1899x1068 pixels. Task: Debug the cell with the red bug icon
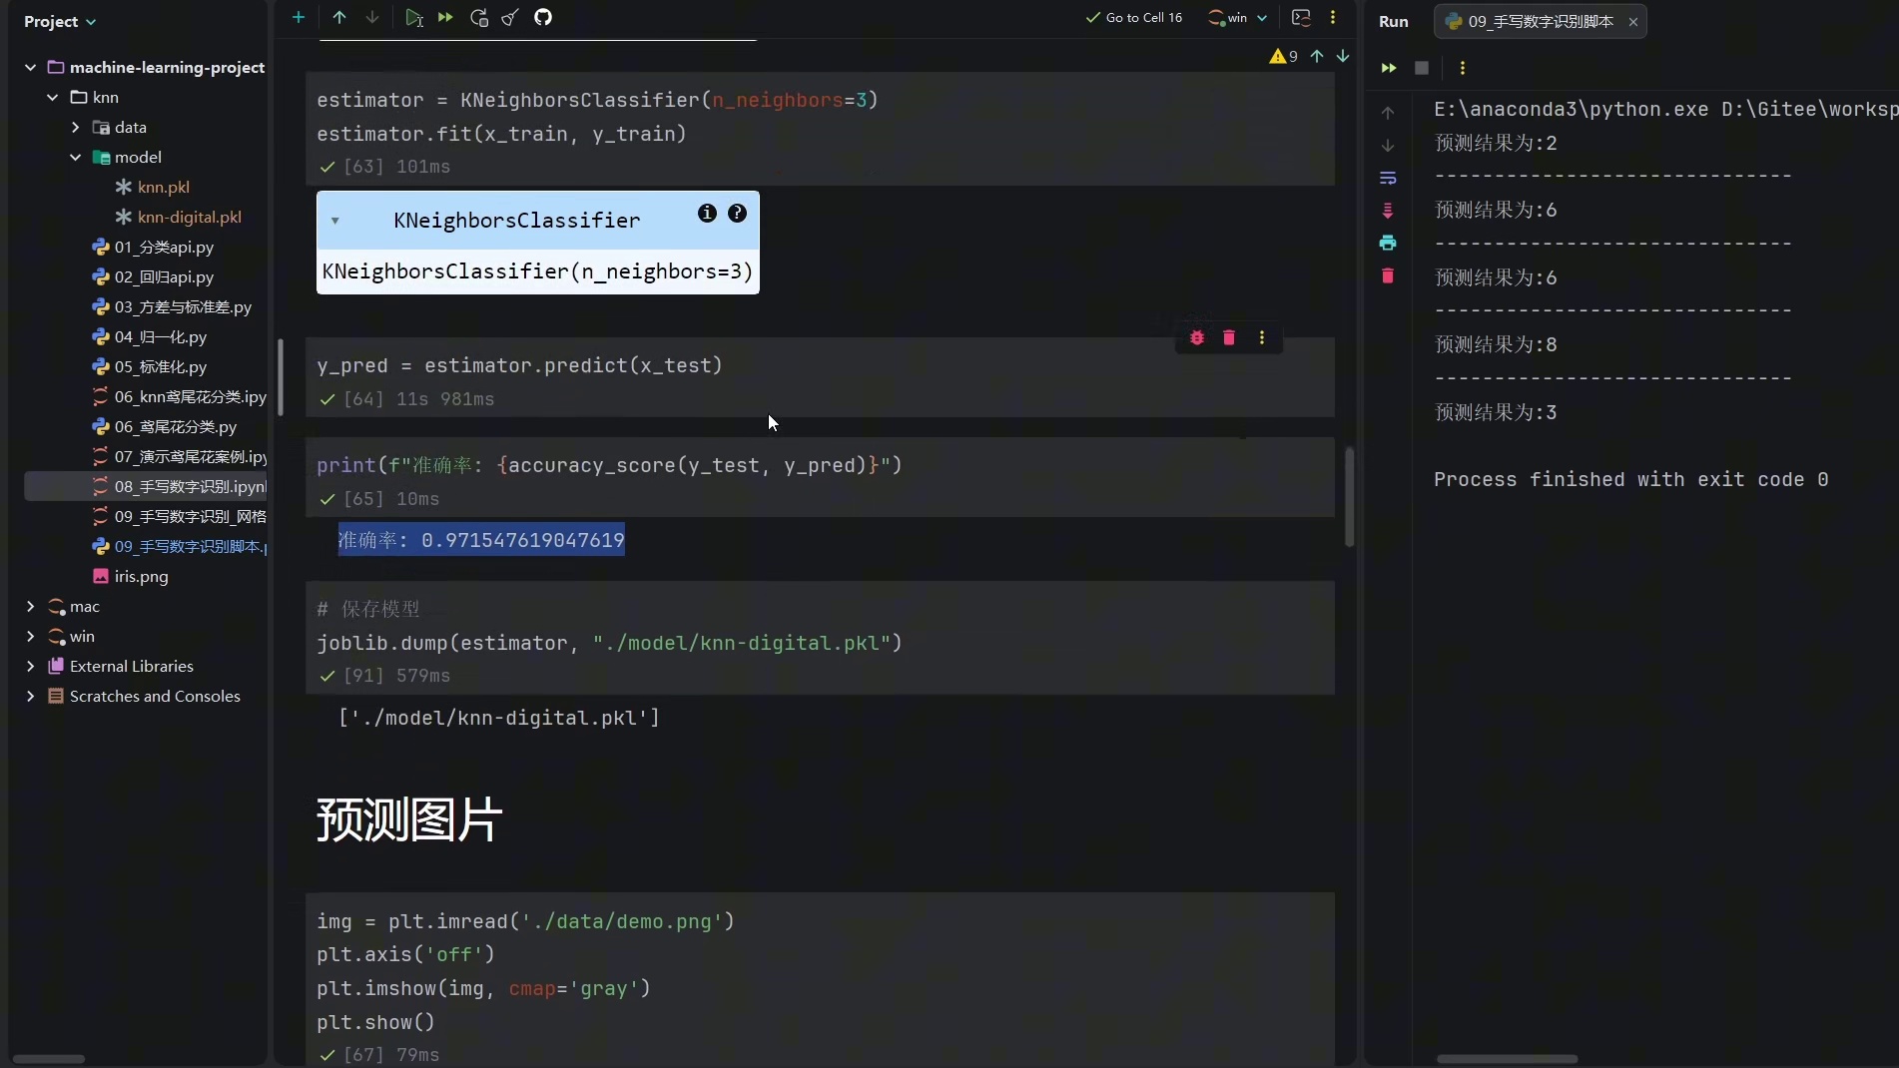[x=1197, y=338]
